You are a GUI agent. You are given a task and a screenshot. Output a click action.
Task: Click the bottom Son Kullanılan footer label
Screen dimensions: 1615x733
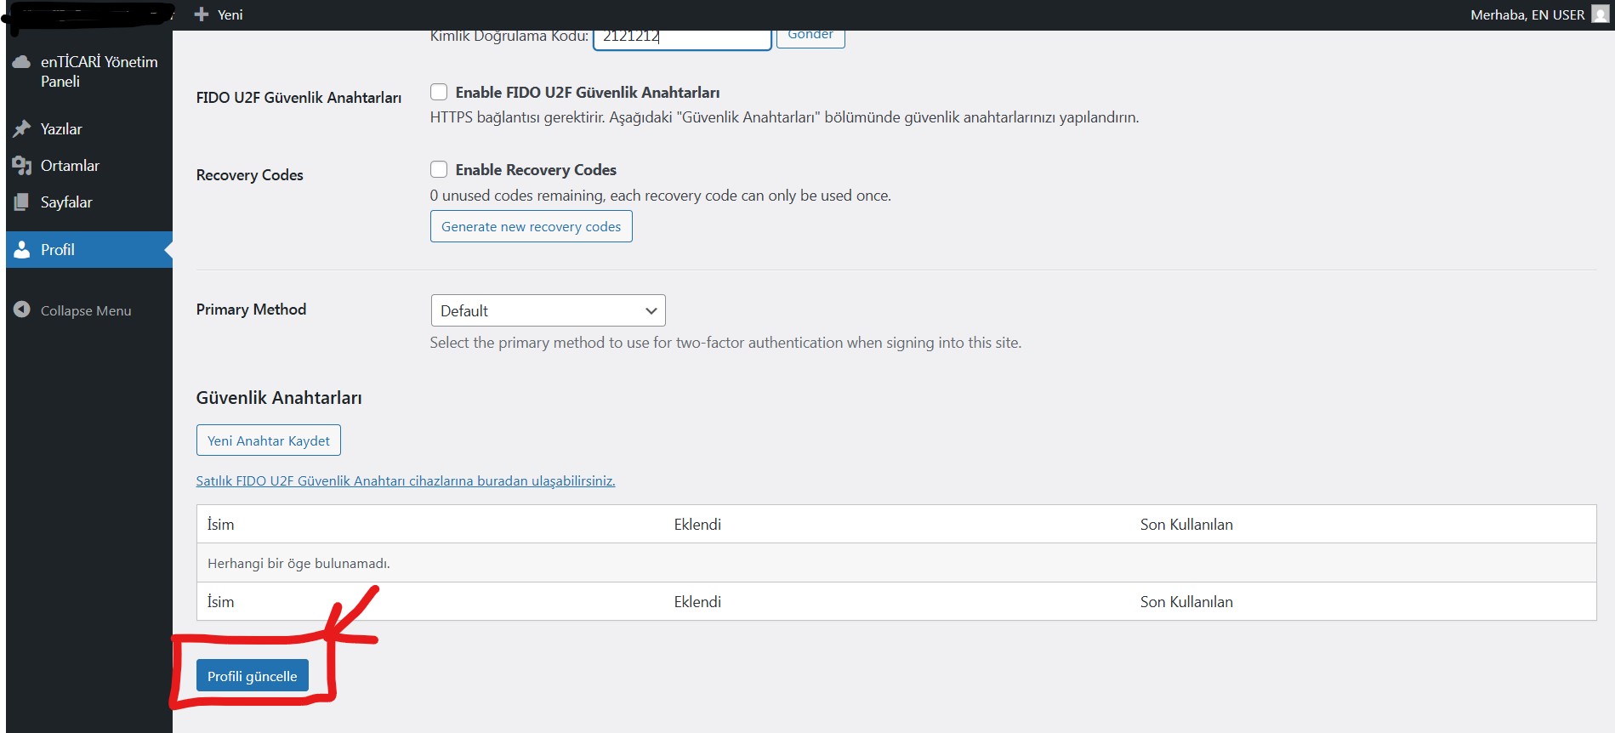tap(1186, 602)
